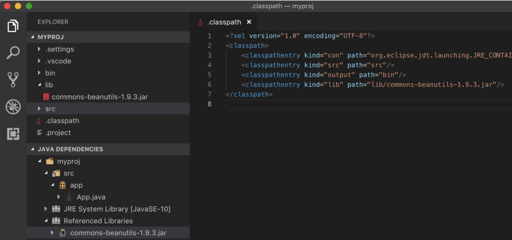This screenshot has height=240, width=512.
Task: Click the JRE System Library icon
Action: tap(56, 209)
